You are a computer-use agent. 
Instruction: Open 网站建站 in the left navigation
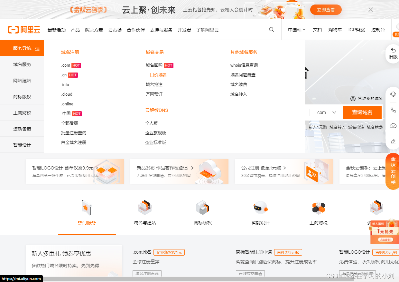tap(22, 81)
